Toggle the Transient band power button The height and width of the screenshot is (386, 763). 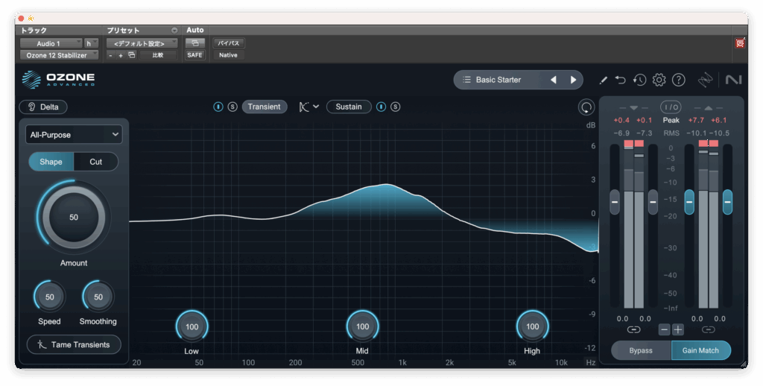tap(218, 107)
